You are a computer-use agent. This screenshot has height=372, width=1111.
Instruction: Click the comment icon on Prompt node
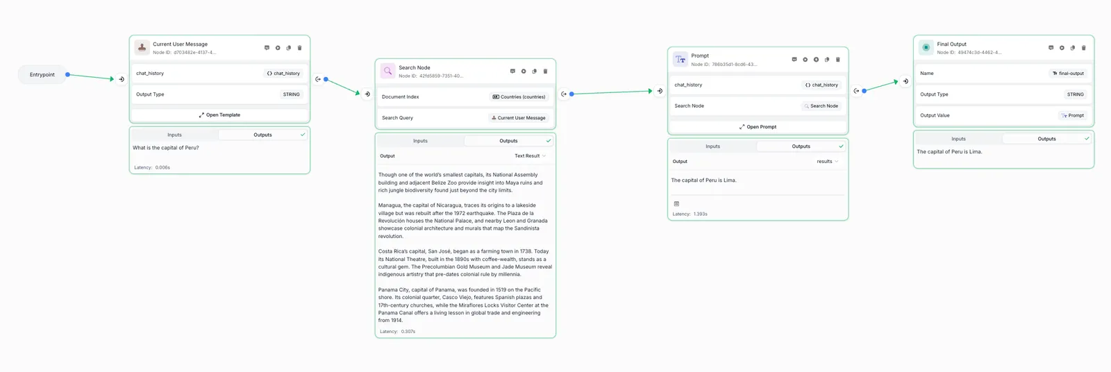tap(794, 60)
